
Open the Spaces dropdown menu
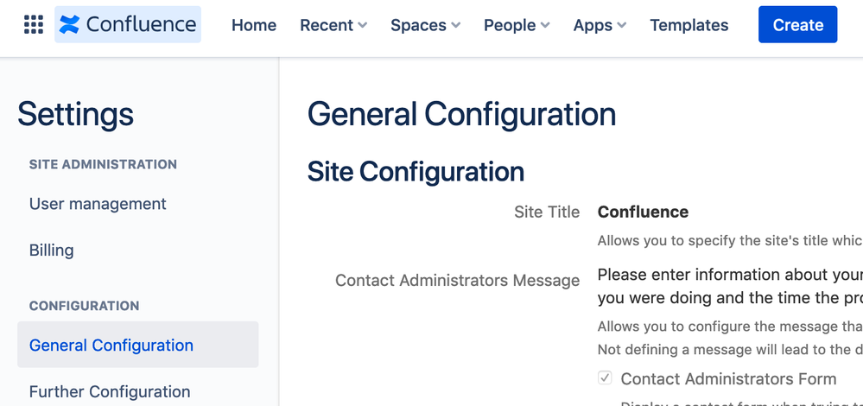pyautogui.click(x=425, y=25)
